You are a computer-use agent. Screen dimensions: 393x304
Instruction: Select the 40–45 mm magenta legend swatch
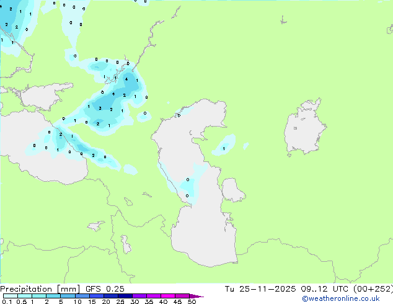[x=168, y=296]
